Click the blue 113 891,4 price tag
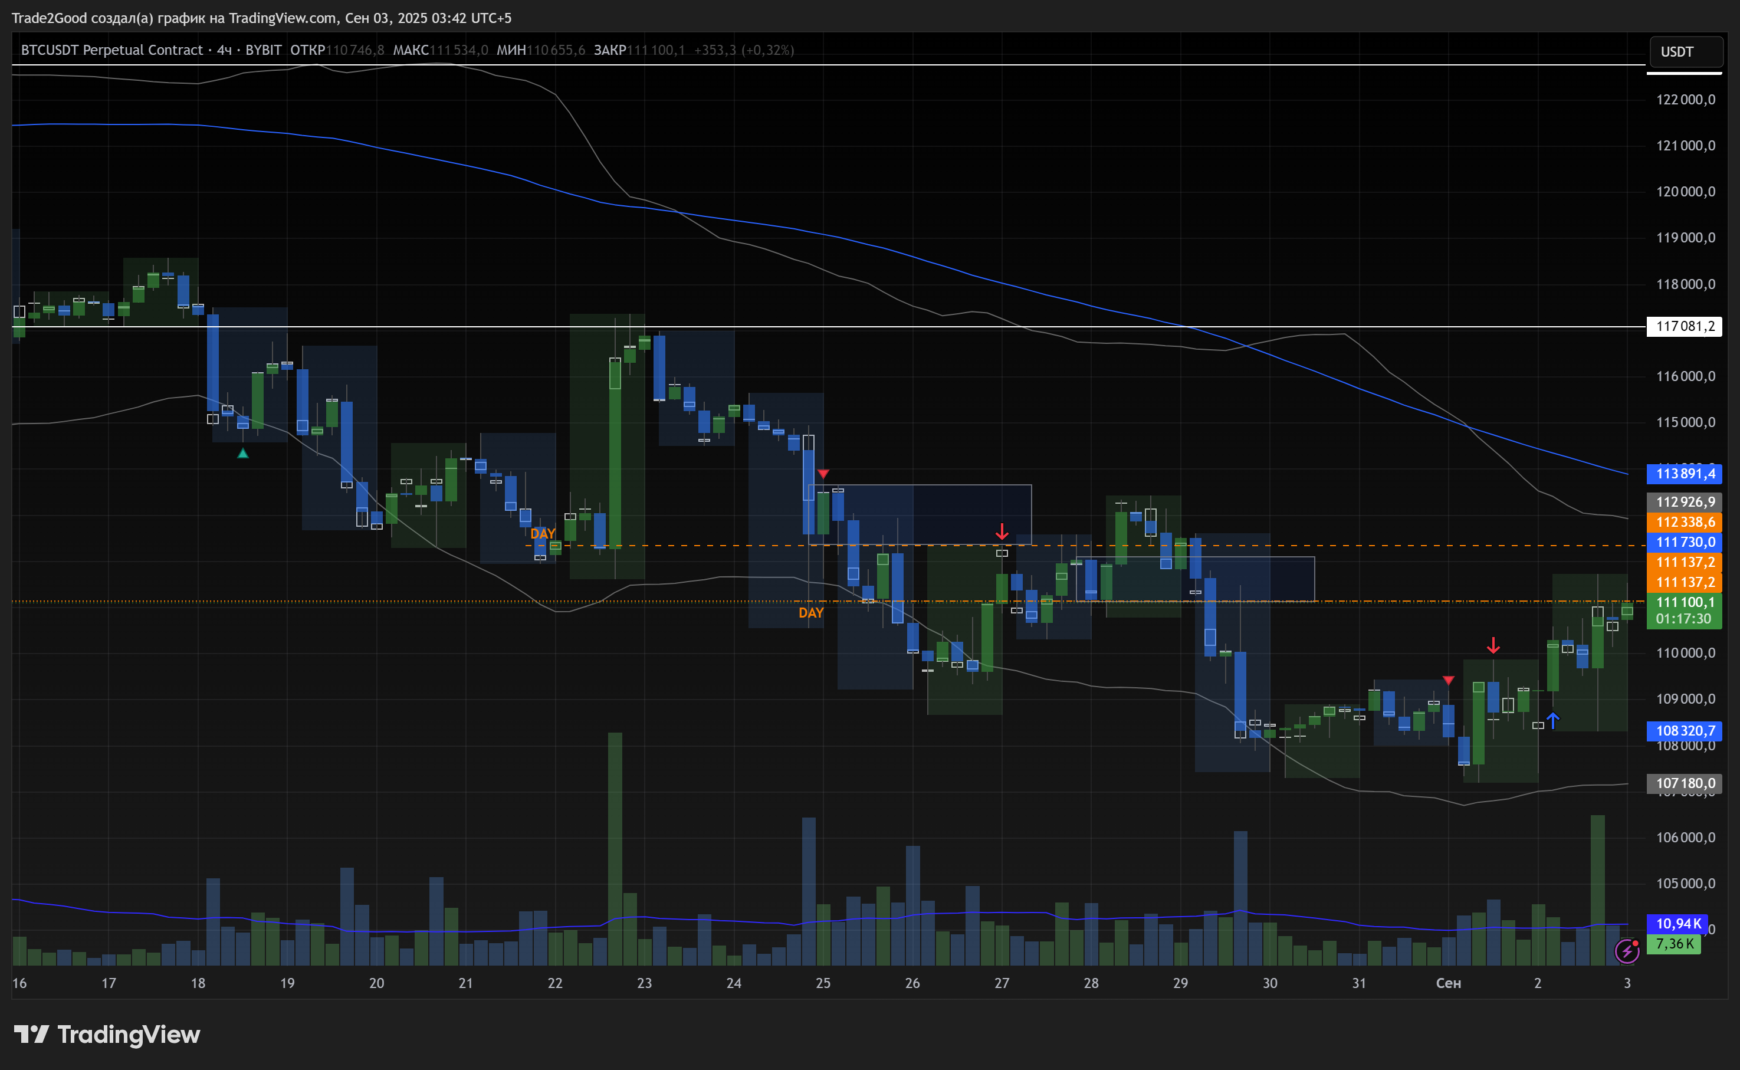 click(x=1684, y=474)
